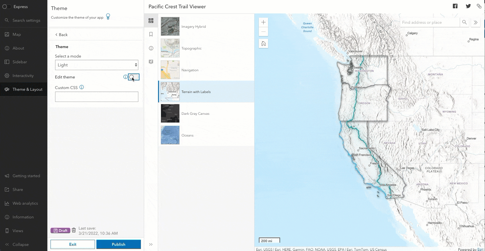Open Web analytics

24,203
